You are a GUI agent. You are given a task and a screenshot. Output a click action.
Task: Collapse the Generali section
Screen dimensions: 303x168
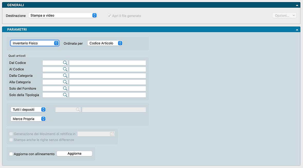click(297, 5)
